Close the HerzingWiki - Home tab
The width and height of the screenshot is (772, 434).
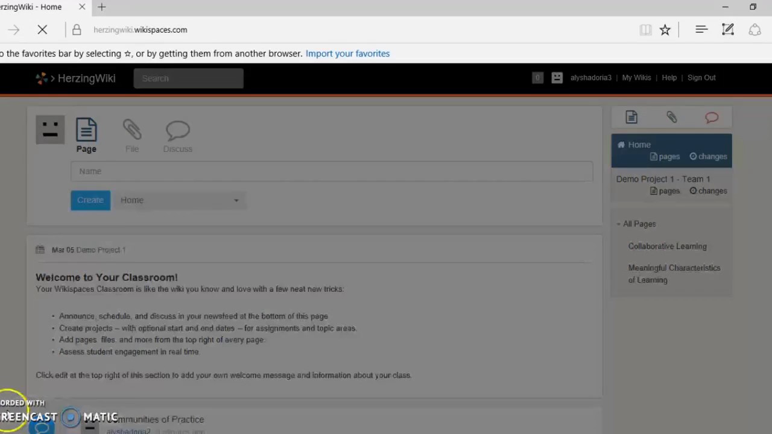coord(83,7)
